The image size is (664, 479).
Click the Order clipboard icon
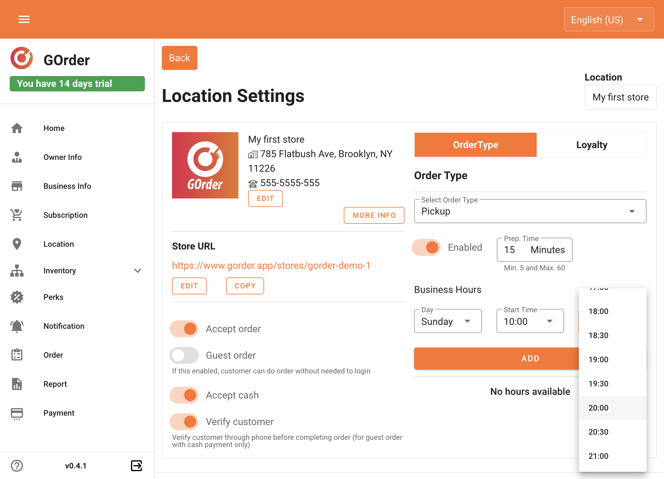coord(17,355)
